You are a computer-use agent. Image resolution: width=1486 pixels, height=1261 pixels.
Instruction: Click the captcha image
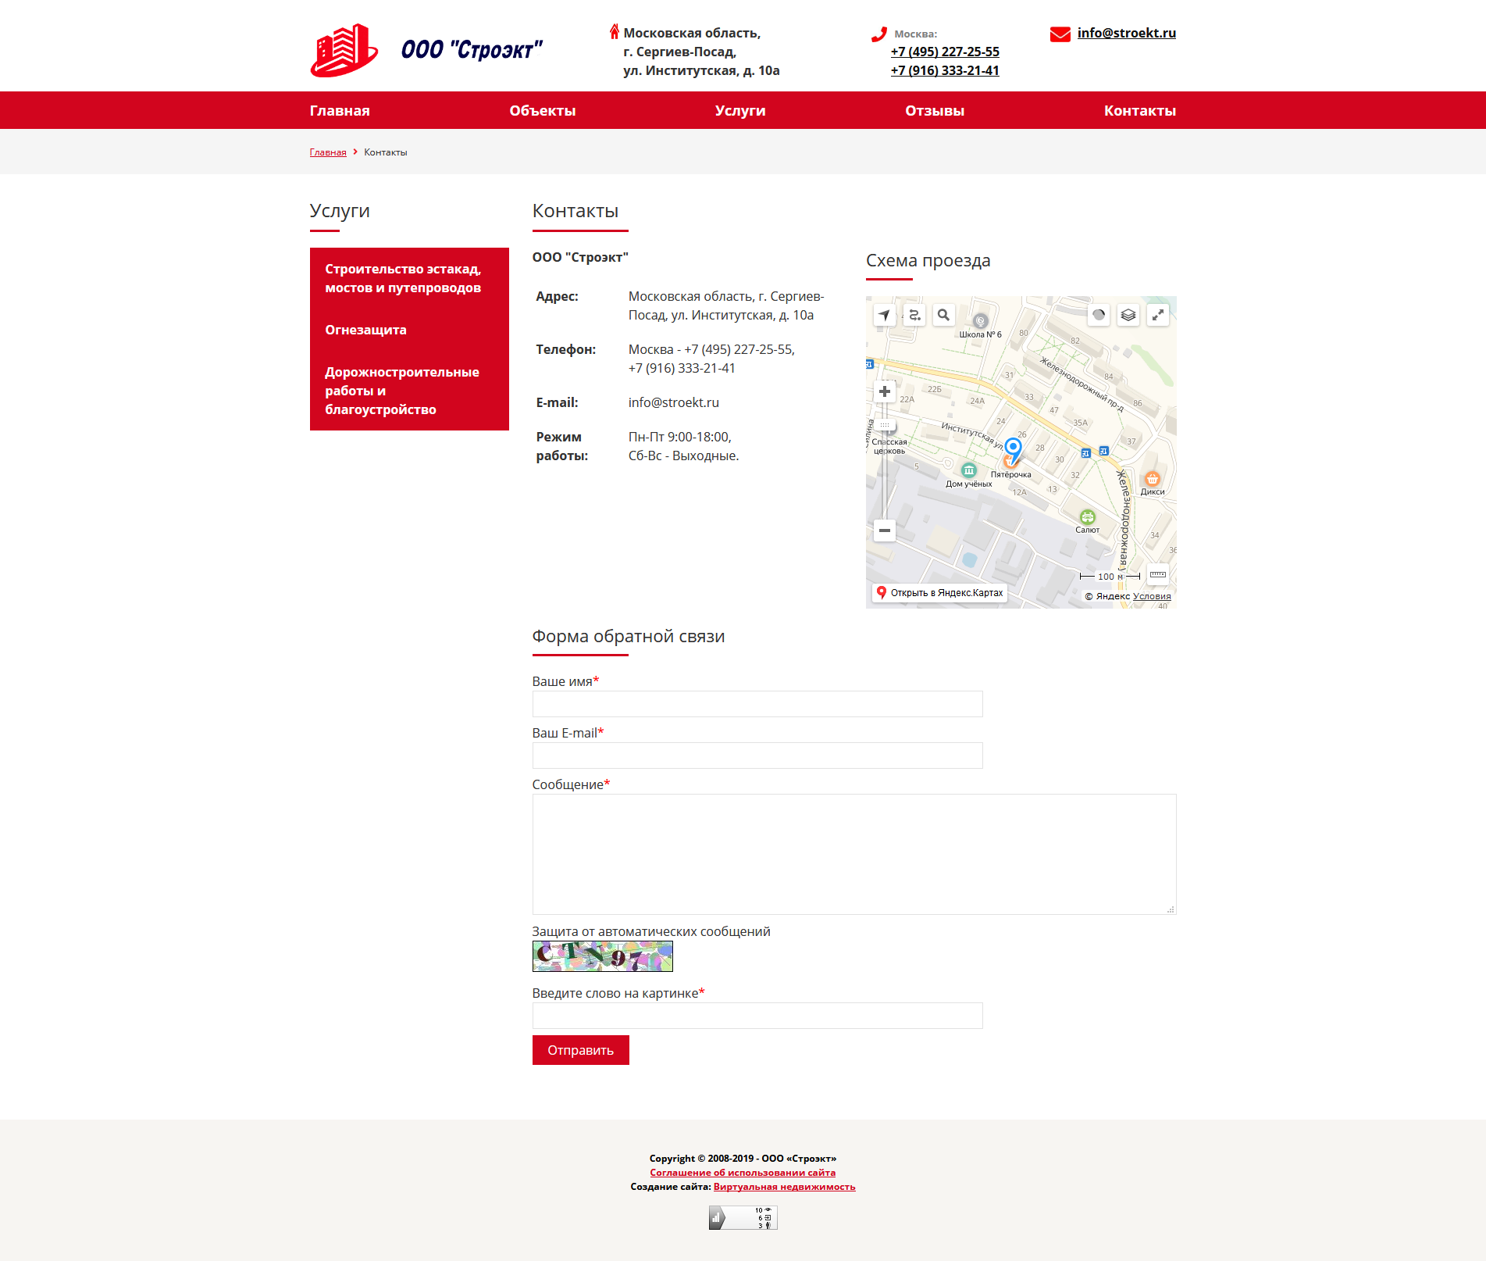tap(603, 956)
